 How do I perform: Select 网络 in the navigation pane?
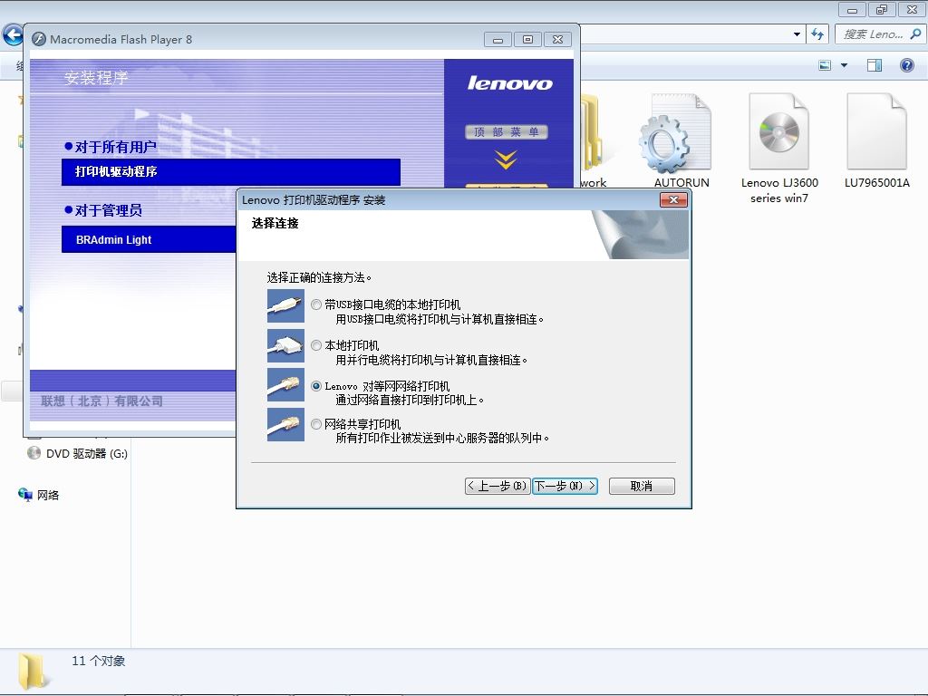tap(39, 495)
